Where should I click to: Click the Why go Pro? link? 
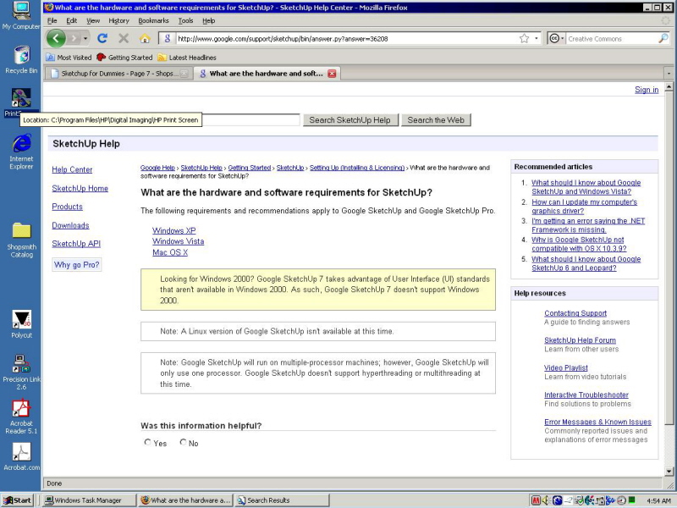click(77, 265)
